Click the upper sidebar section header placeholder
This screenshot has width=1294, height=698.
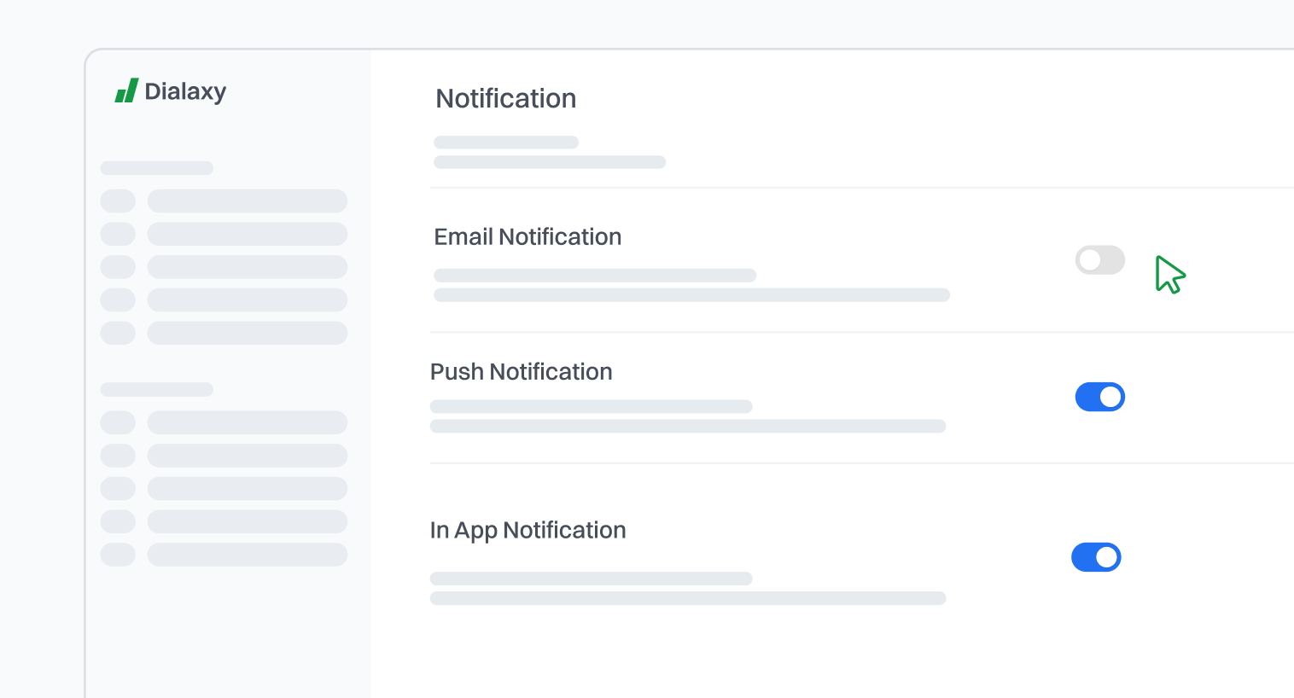[x=156, y=168]
